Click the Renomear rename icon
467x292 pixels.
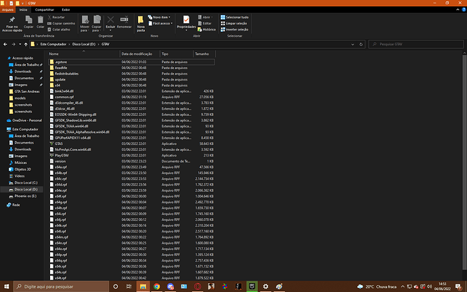click(x=125, y=22)
